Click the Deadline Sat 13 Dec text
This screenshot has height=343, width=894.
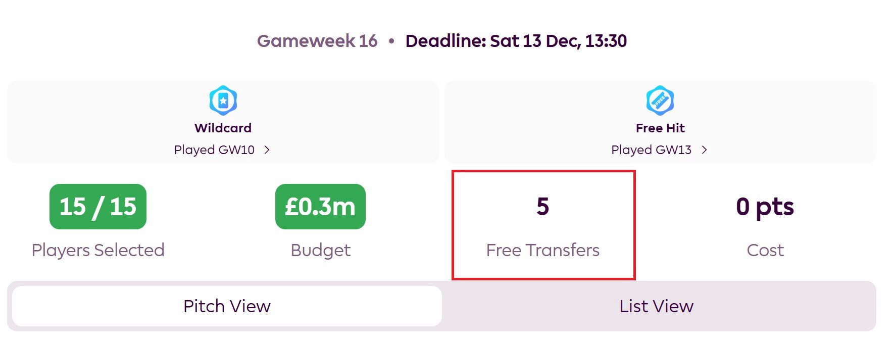point(516,41)
